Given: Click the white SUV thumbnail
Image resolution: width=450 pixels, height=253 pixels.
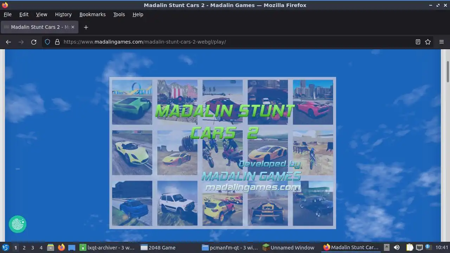Looking at the screenshot, I should click(x=177, y=203).
